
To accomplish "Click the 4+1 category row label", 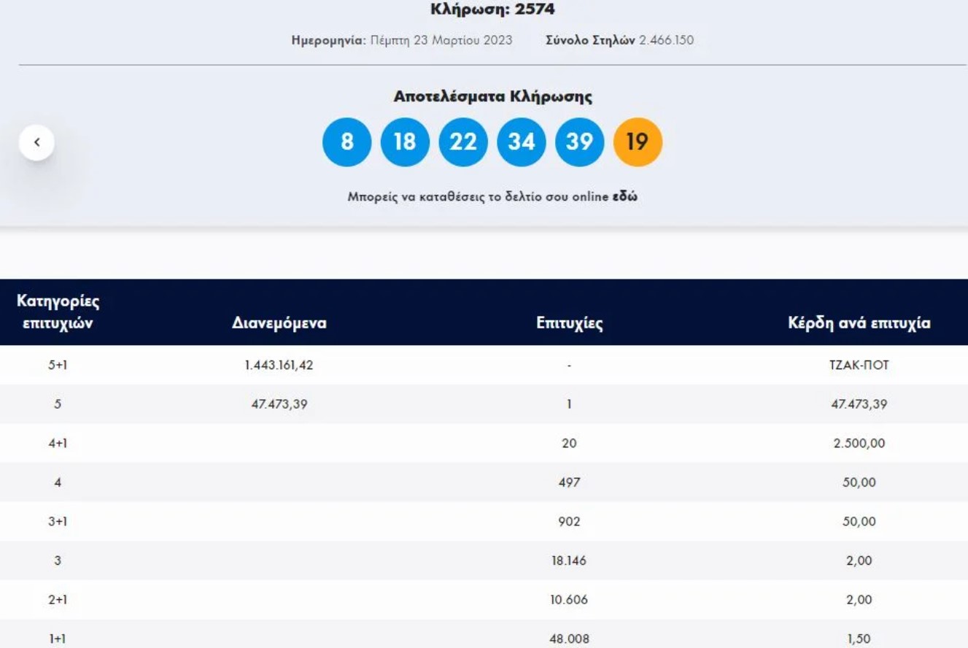I will coord(58,444).
